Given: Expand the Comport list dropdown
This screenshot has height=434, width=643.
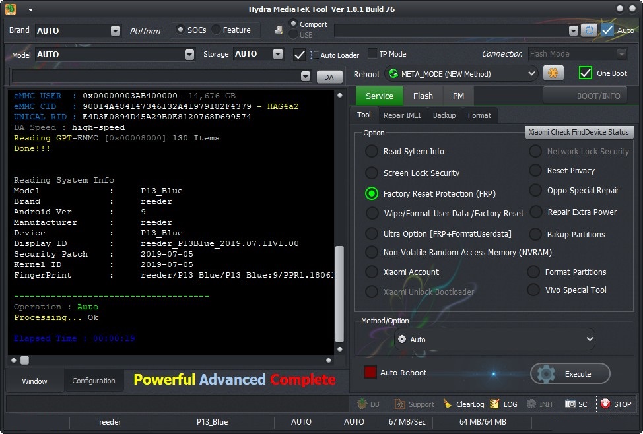Looking at the screenshot, I should [x=573, y=30].
